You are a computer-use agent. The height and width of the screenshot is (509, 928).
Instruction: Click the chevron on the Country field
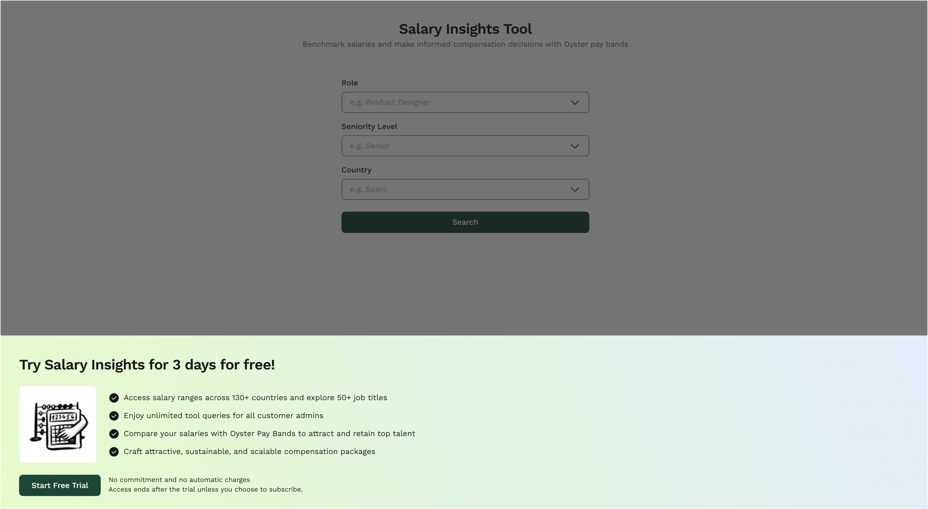(575, 189)
